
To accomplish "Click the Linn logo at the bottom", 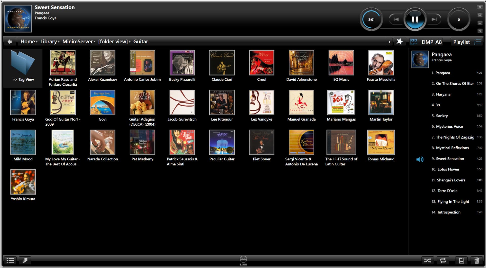I will tap(243, 261).
